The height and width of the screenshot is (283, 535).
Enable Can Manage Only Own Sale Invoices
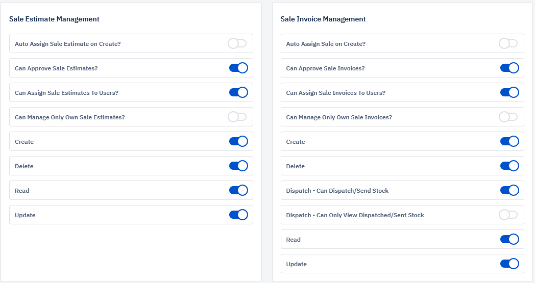[508, 117]
